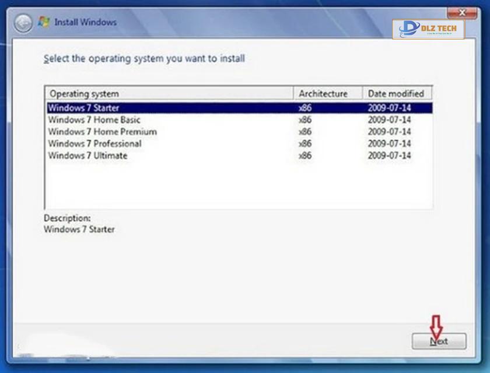Sort by Architecture column header
The height and width of the screenshot is (373, 490).
click(328, 94)
